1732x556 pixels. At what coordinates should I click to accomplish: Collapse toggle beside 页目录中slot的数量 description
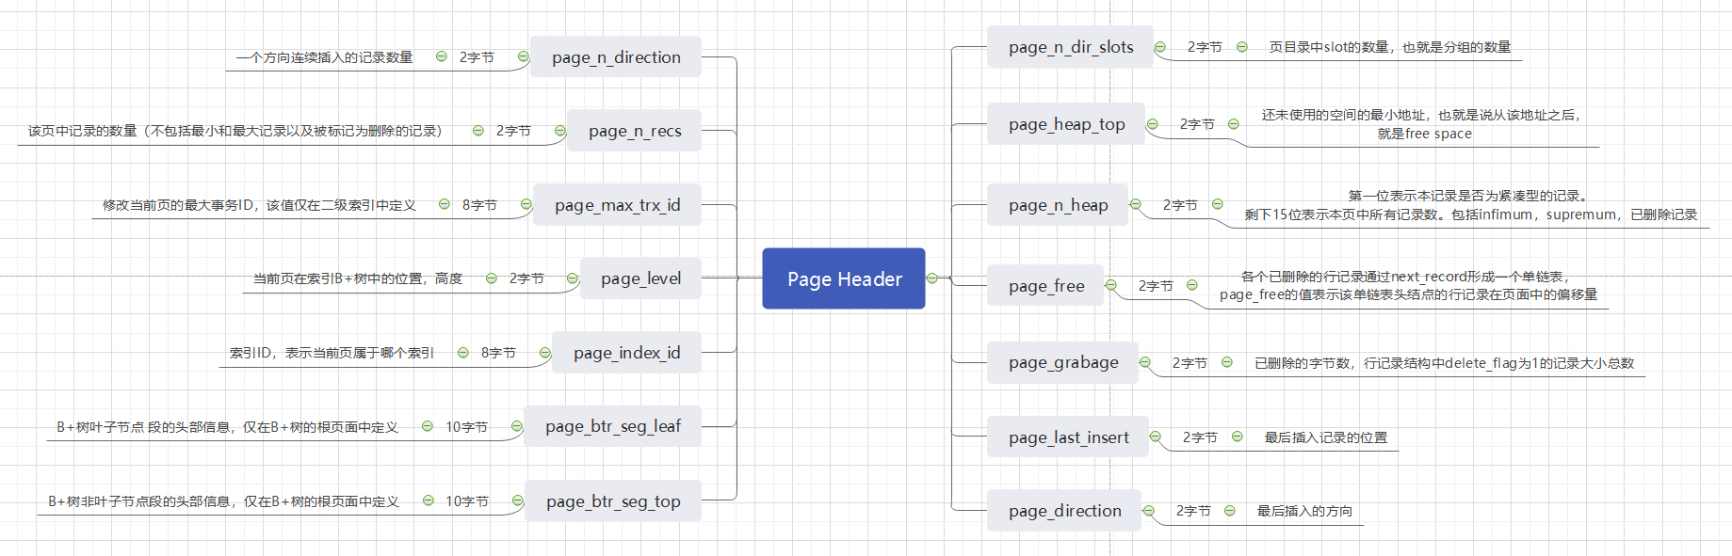click(1242, 47)
